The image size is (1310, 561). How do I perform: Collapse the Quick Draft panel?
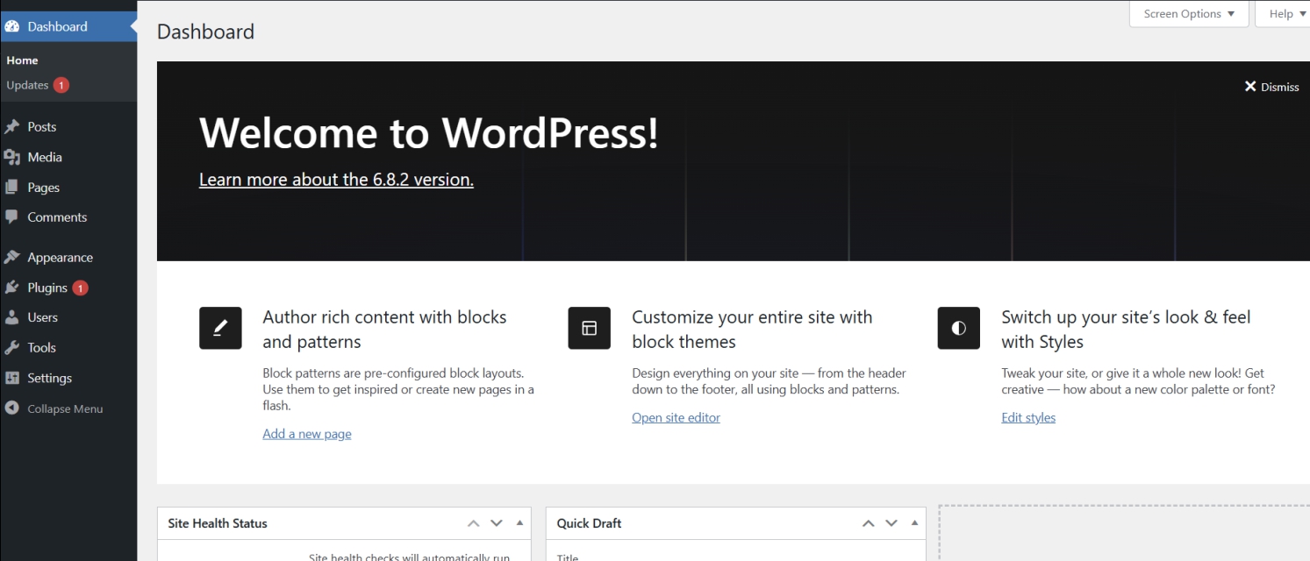(x=914, y=522)
